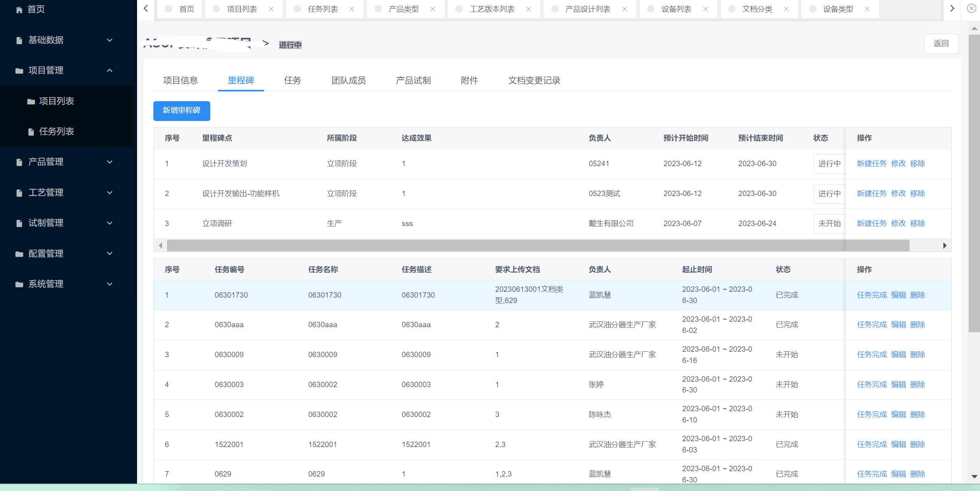
Task: Close the 设备类型 tab
Action: click(x=867, y=9)
